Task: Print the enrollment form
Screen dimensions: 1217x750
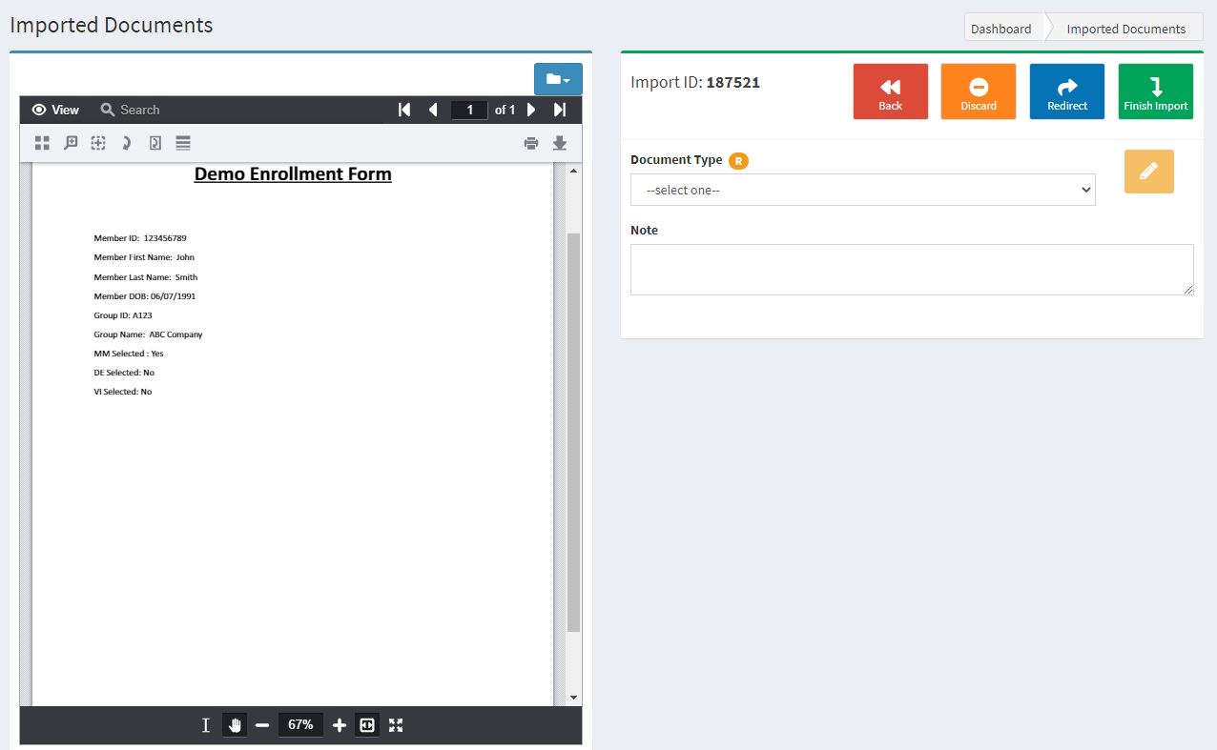Action: click(531, 143)
